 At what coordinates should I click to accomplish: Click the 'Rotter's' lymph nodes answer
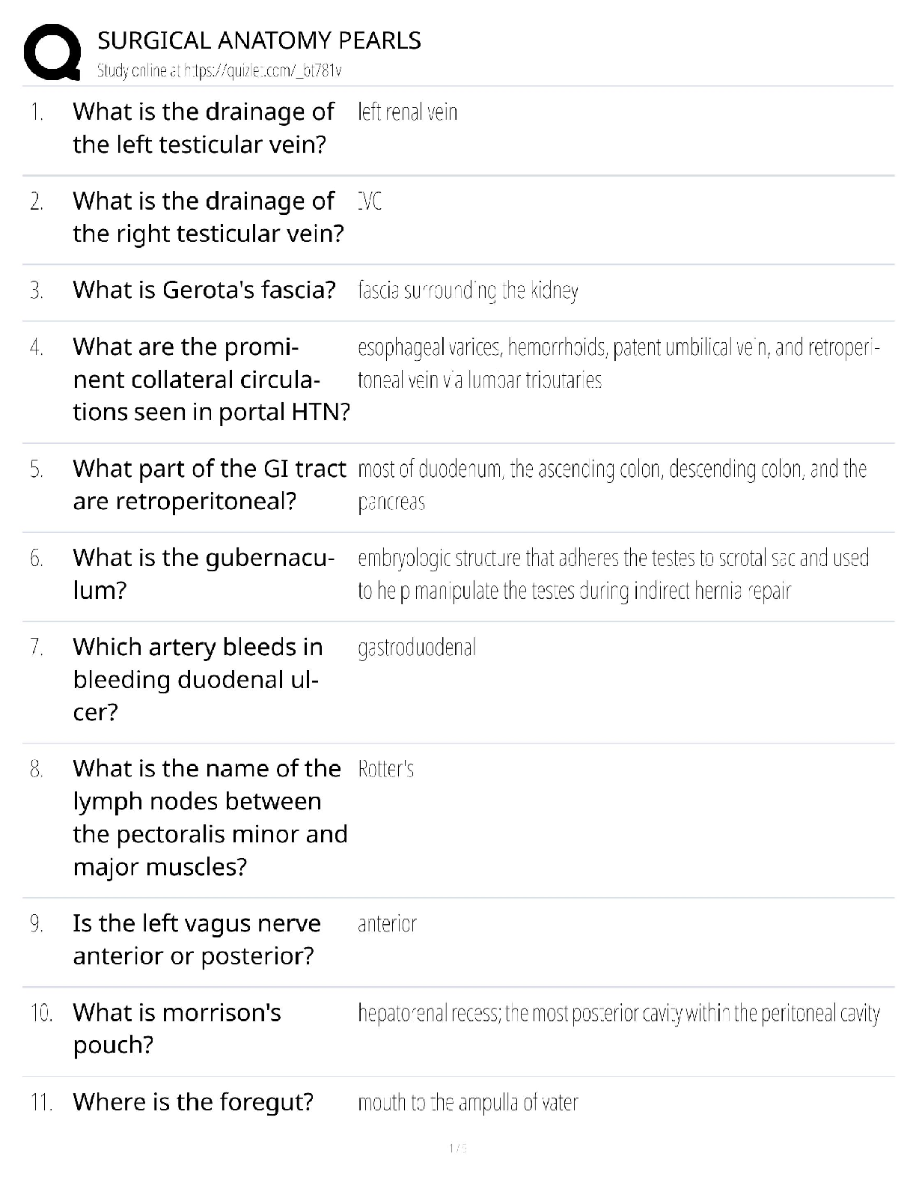pos(385,770)
